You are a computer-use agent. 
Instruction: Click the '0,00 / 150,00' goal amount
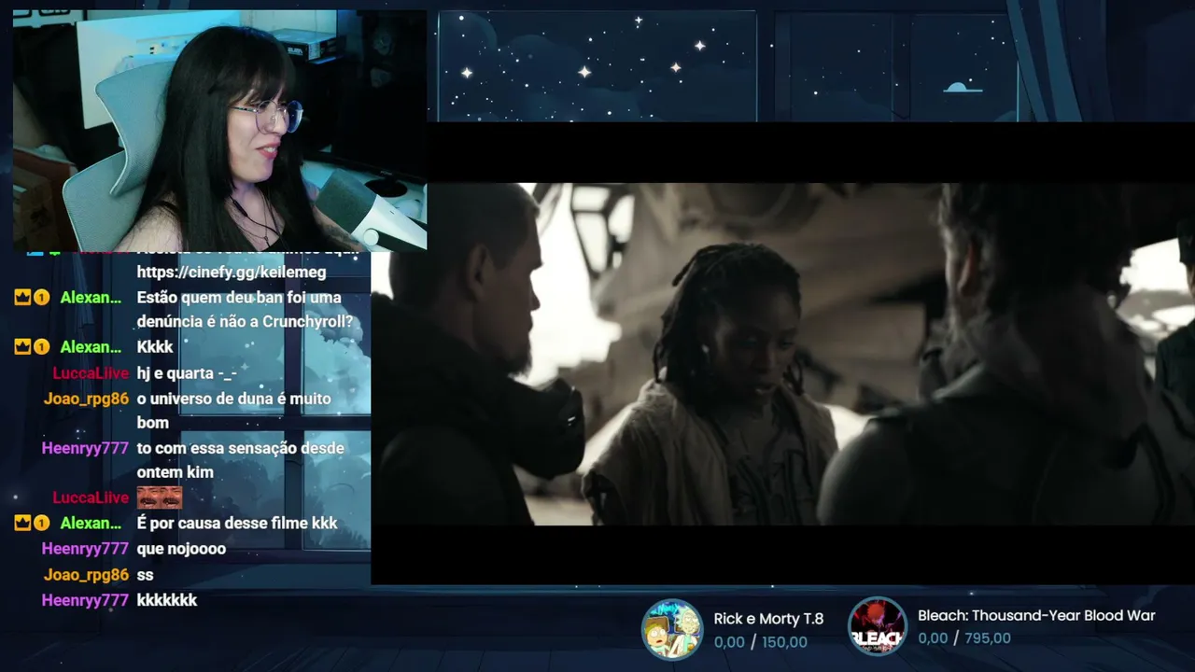(760, 642)
